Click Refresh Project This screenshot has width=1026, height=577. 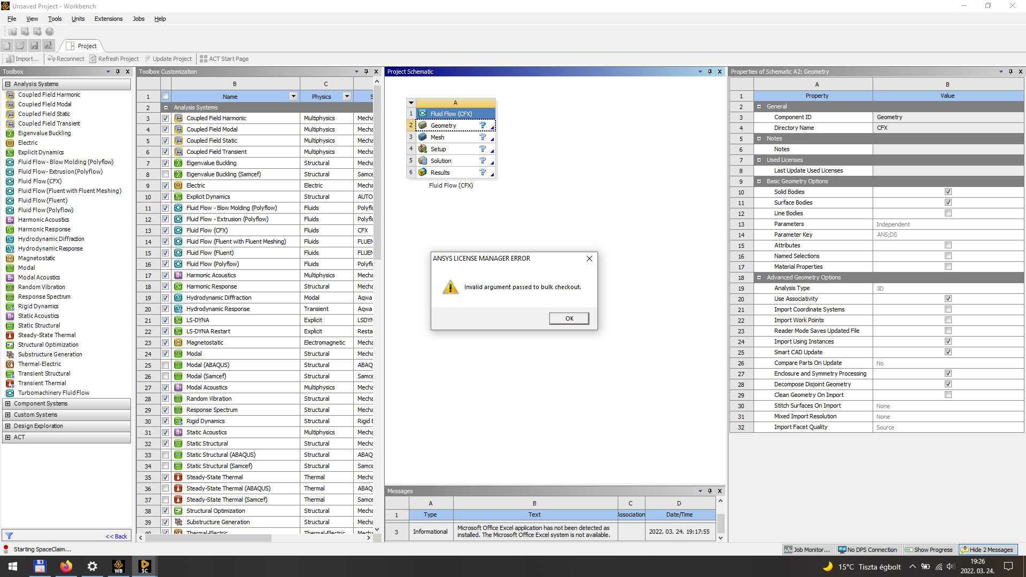pyautogui.click(x=114, y=59)
